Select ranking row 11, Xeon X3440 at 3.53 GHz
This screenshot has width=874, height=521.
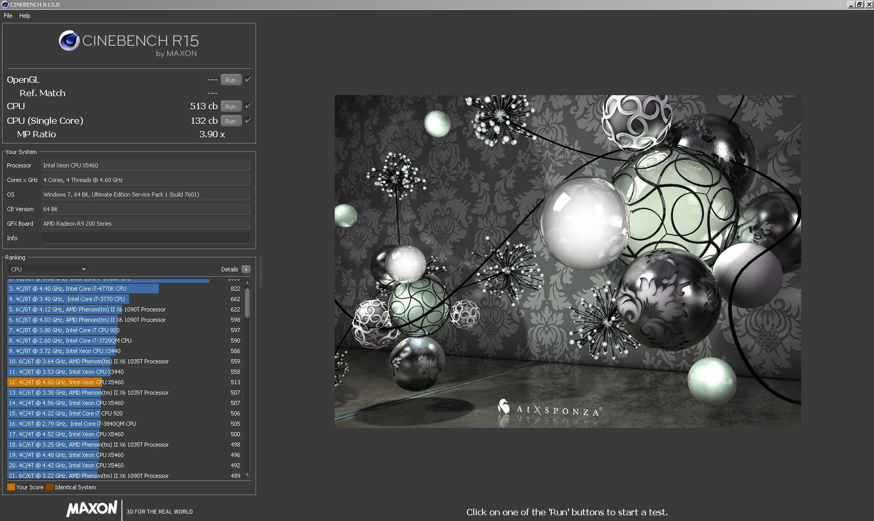click(x=125, y=372)
